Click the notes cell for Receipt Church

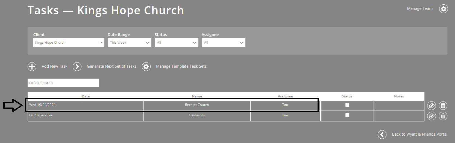(399, 105)
